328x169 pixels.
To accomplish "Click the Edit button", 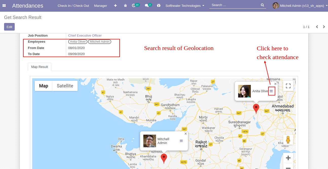I will pos(9,27).
